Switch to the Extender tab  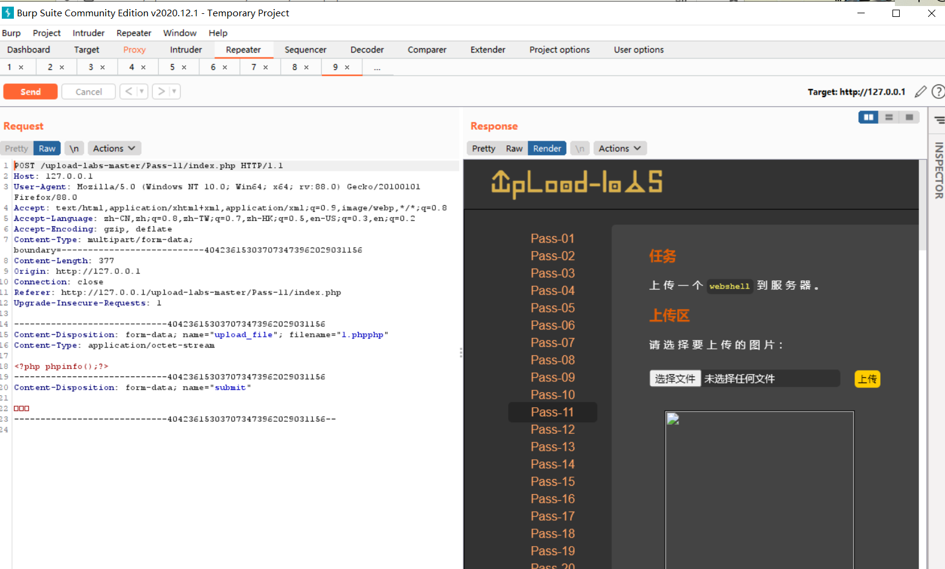pos(488,49)
